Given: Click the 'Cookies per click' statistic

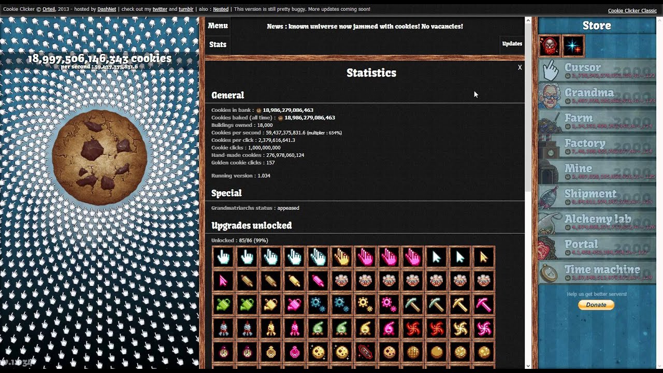Looking at the screenshot, I should 253,140.
